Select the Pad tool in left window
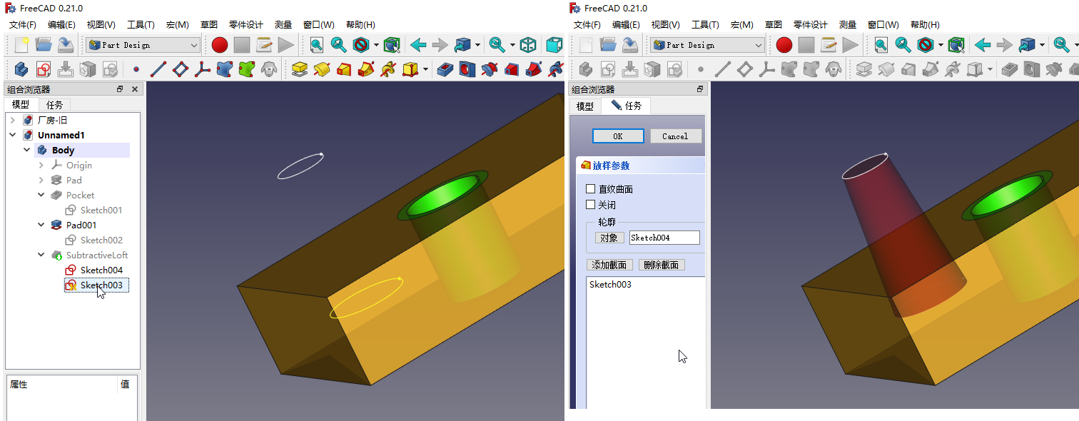 click(300, 70)
